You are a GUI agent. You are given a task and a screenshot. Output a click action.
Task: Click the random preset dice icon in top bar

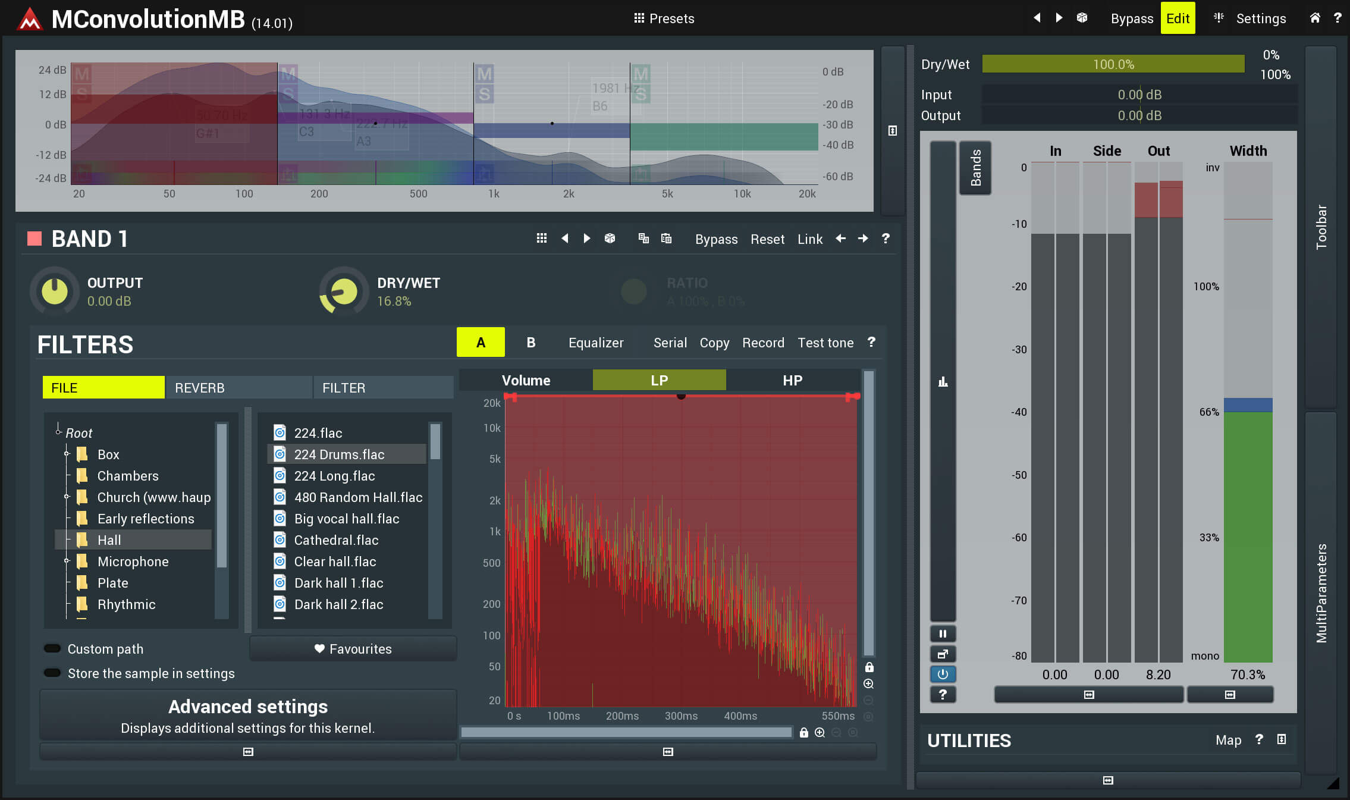tap(1082, 18)
